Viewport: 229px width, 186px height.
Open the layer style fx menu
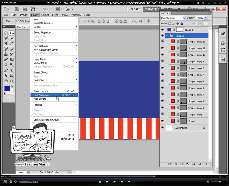click(x=176, y=164)
